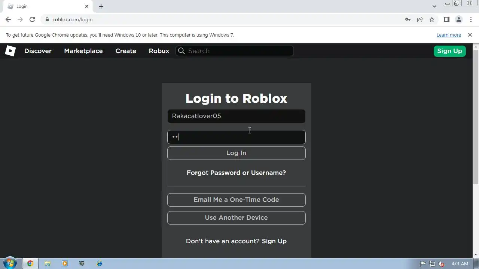Open the Robux menu item
479x269 pixels.
(159, 51)
